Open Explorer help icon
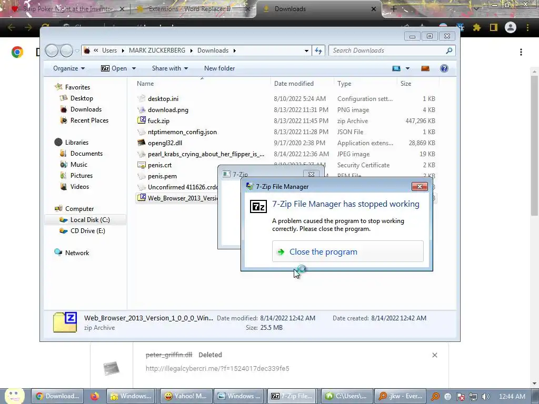This screenshot has width=539, height=404. pyautogui.click(x=444, y=68)
